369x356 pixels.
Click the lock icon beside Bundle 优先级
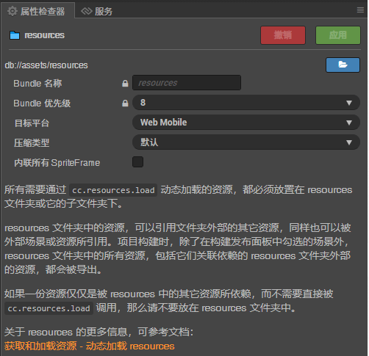tap(125, 103)
